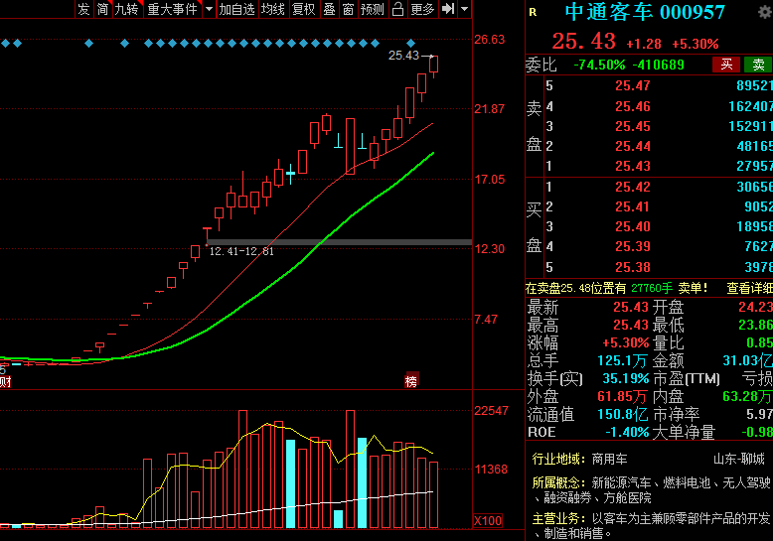Select buy level 3 price 25.40
773x541 pixels.
(633, 226)
